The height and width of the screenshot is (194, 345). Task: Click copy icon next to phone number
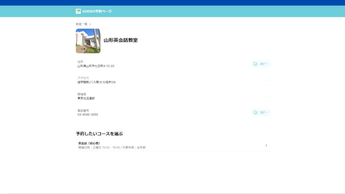(255, 112)
